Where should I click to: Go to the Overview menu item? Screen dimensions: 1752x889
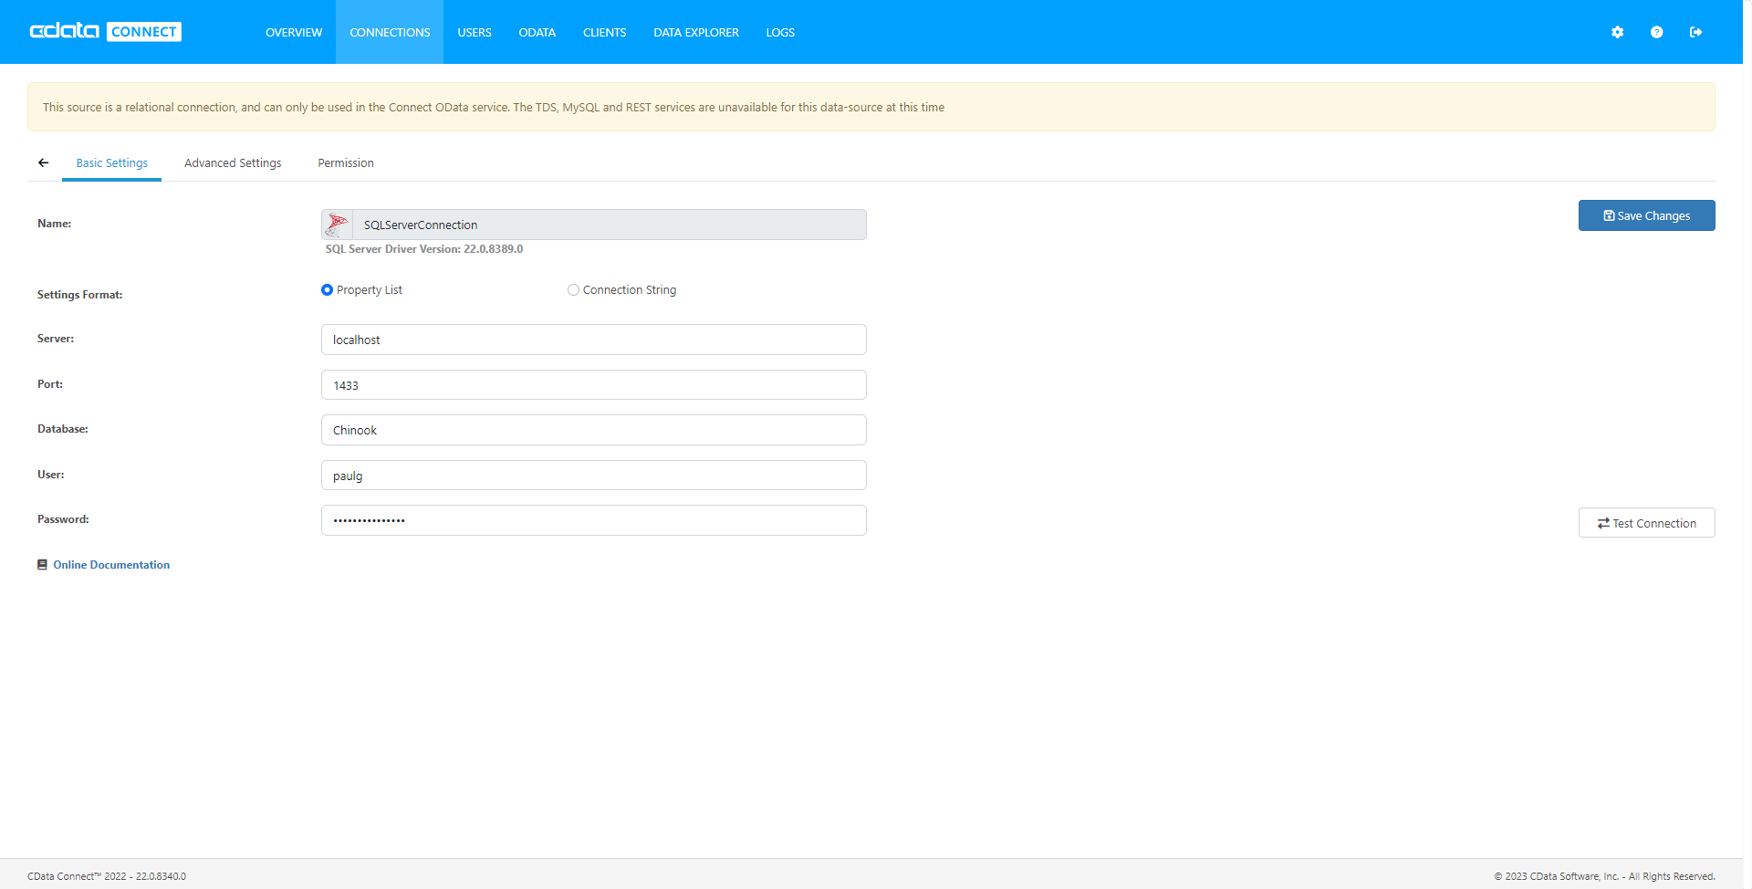coord(294,32)
